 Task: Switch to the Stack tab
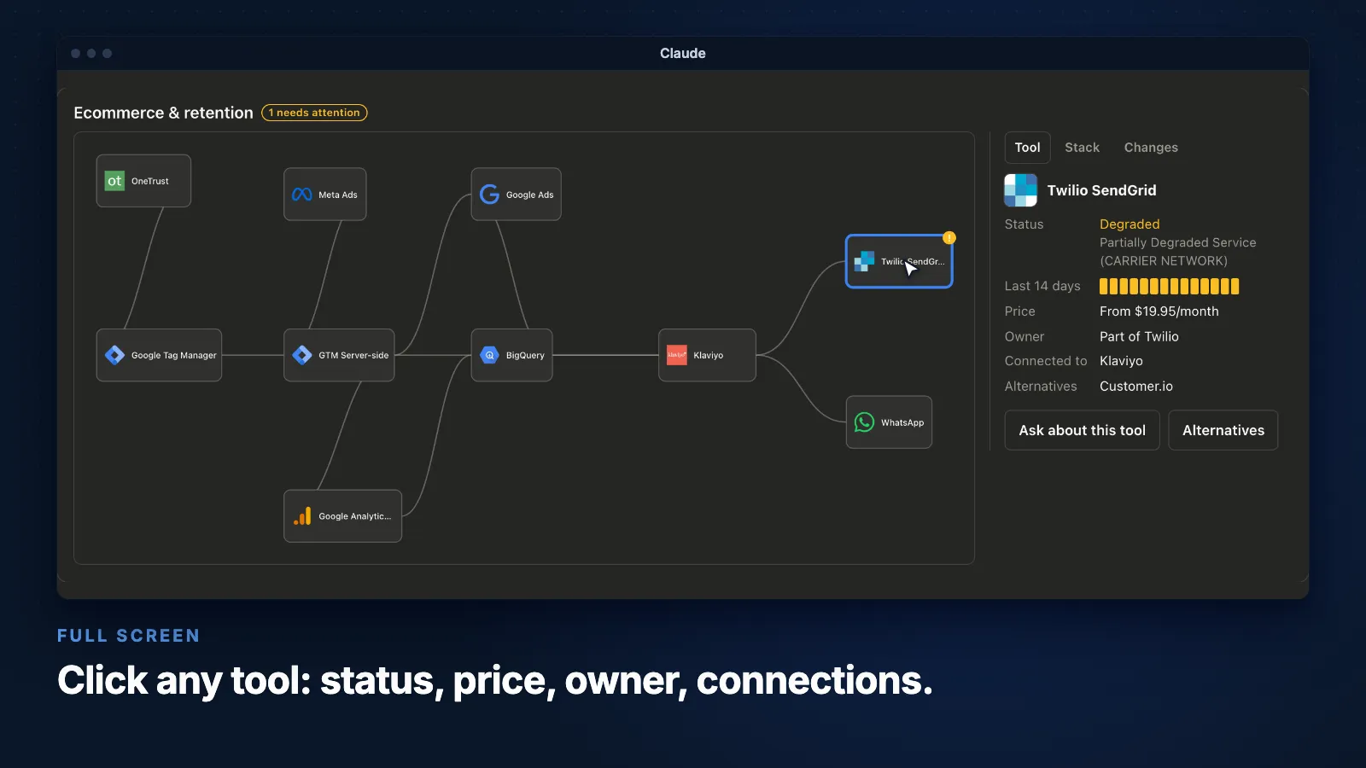[1082, 148]
